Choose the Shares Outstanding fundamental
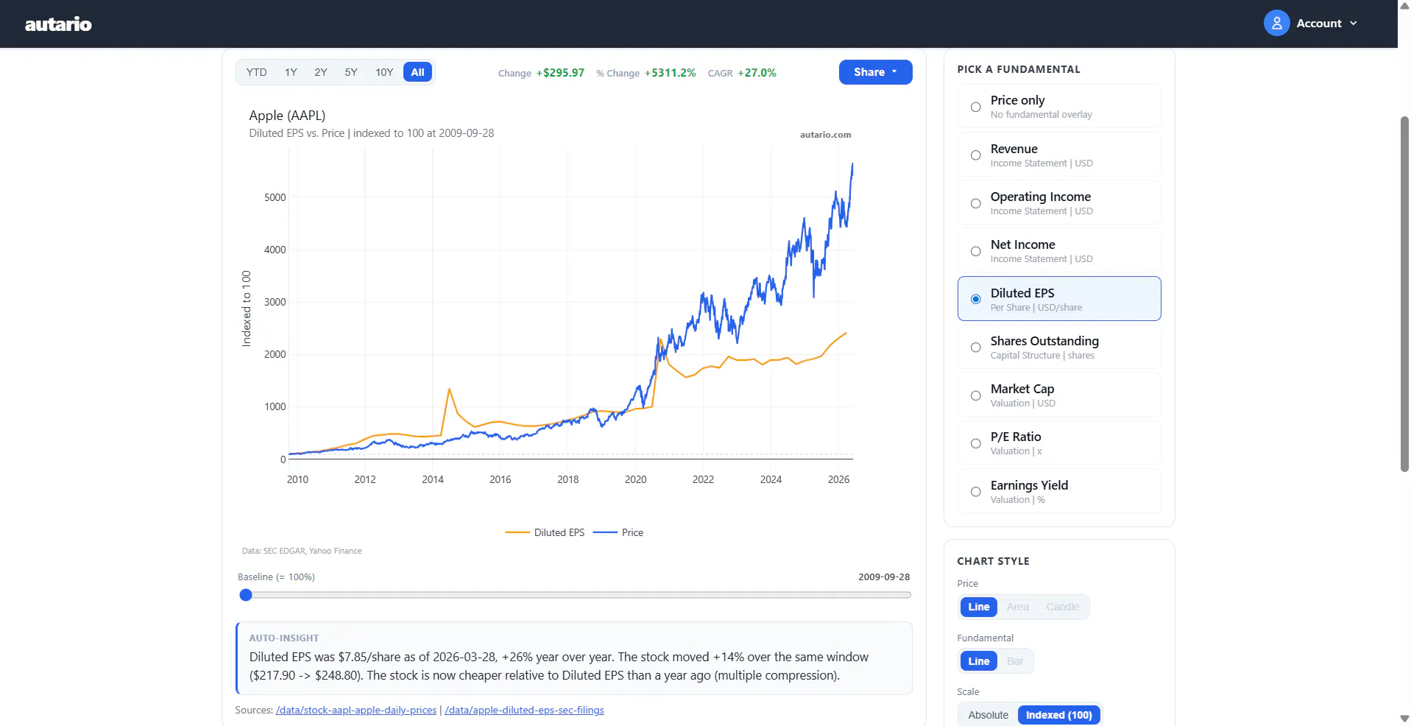The height and width of the screenshot is (726, 1411). click(x=1059, y=347)
